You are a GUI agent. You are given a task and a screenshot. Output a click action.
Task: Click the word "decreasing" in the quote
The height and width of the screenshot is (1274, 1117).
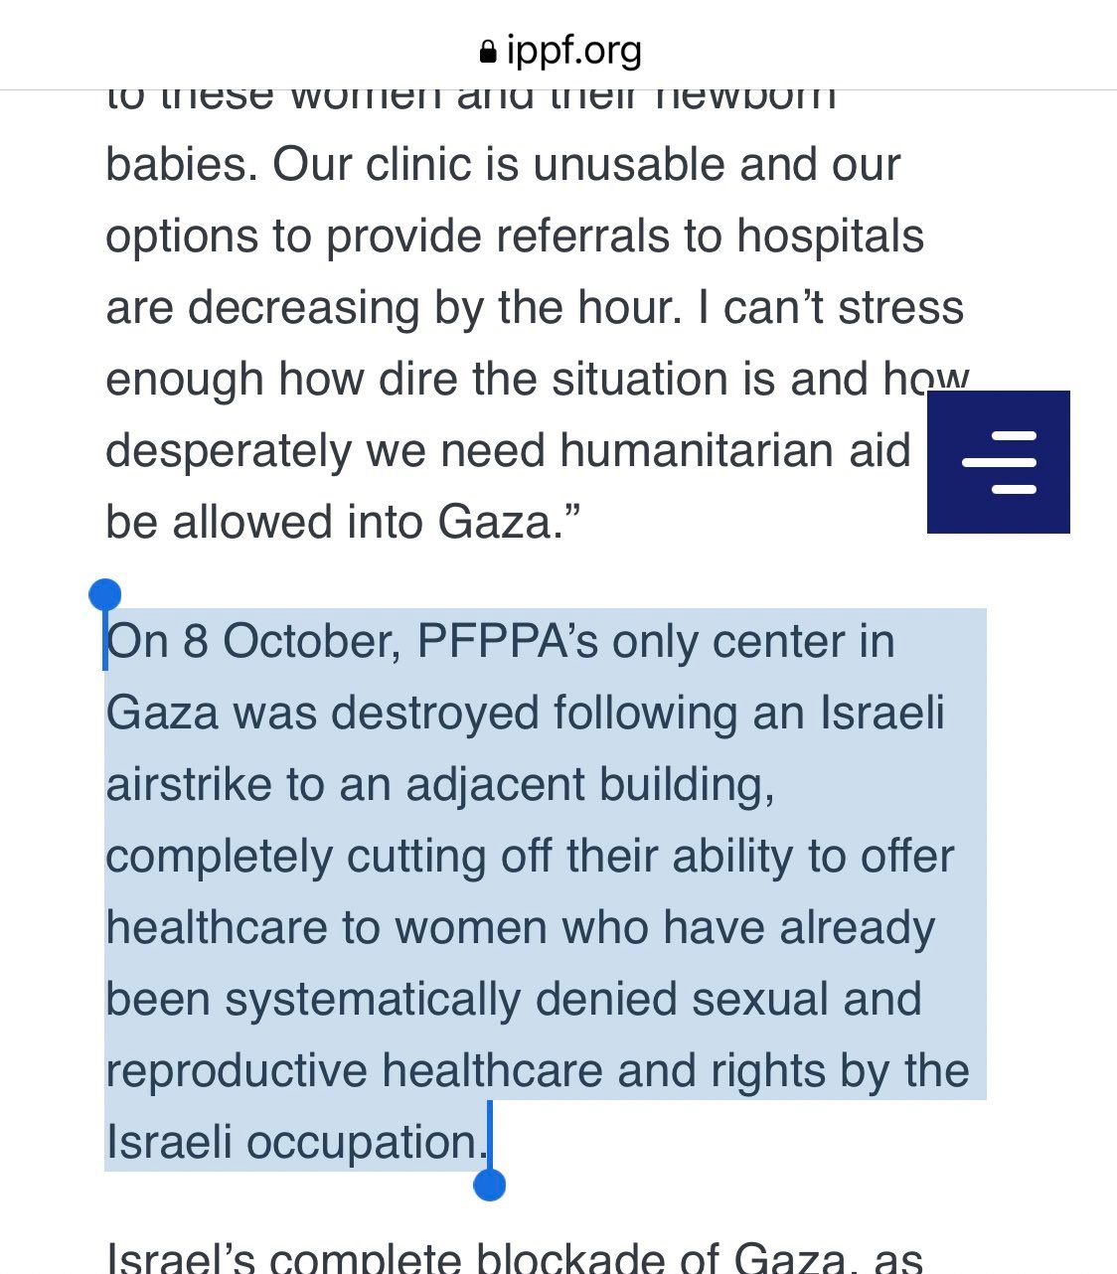coord(303,307)
